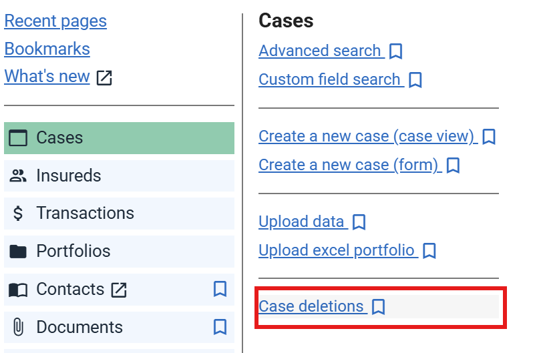
Task: Bookmark the Upload data page
Action: 359,222
